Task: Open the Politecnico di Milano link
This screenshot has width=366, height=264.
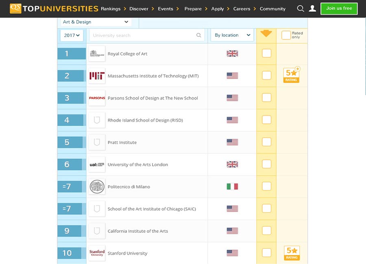Action: 129,186
